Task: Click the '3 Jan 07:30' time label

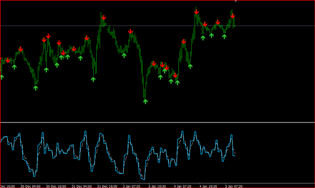Action: pyautogui.click(x=132, y=186)
